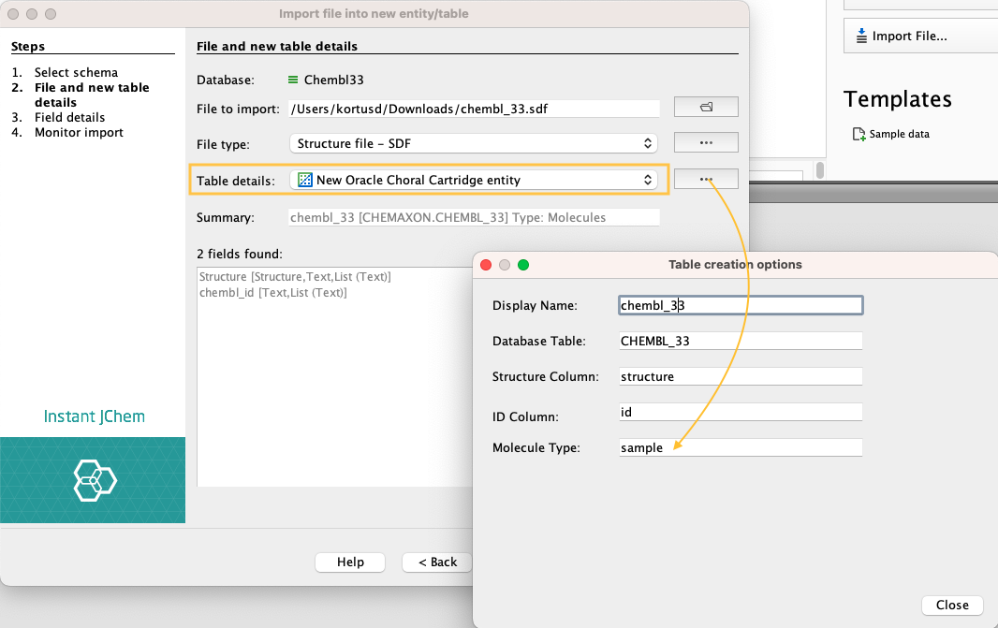The width and height of the screenshot is (998, 628).
Task: Click the Instant JChem hexagon logo
Action: [93, 480]
